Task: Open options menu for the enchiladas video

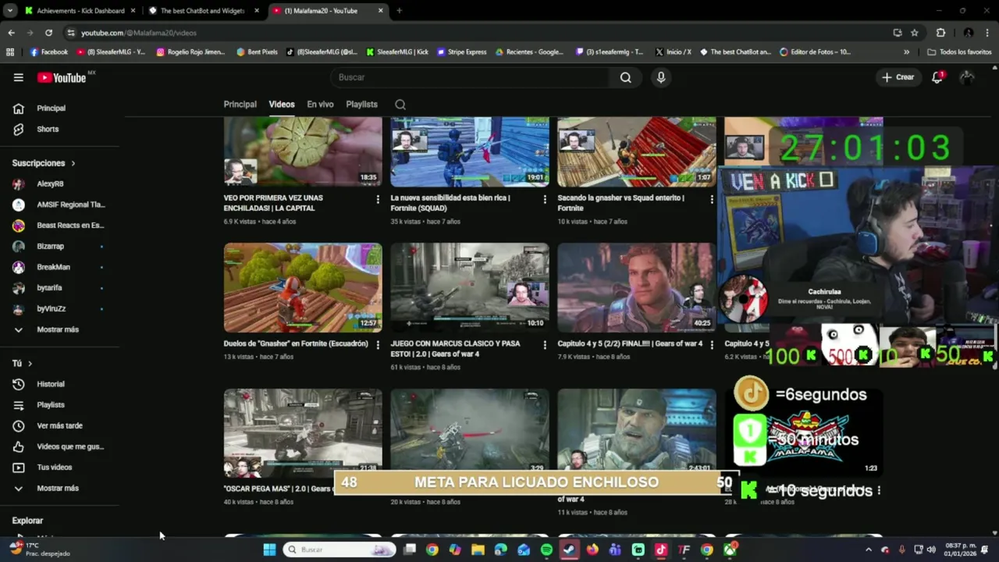Action: click(x=378, y=199)
